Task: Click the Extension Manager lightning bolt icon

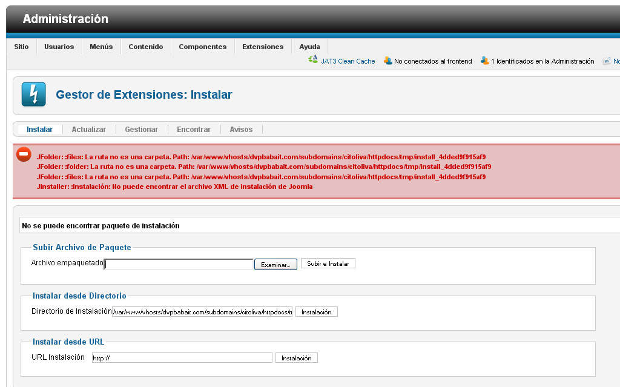Action: 34,94
